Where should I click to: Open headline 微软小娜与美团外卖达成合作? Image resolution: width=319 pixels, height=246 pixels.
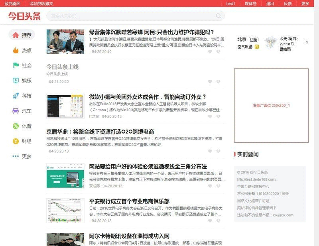[x=148, y=97]
